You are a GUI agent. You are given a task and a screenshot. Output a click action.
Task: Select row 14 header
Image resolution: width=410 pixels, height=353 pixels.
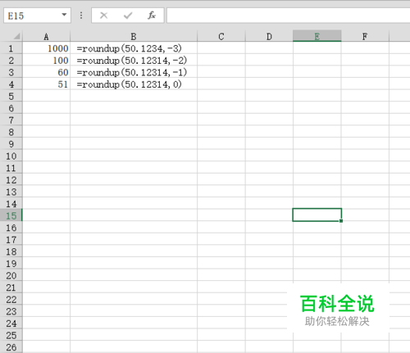11,204
